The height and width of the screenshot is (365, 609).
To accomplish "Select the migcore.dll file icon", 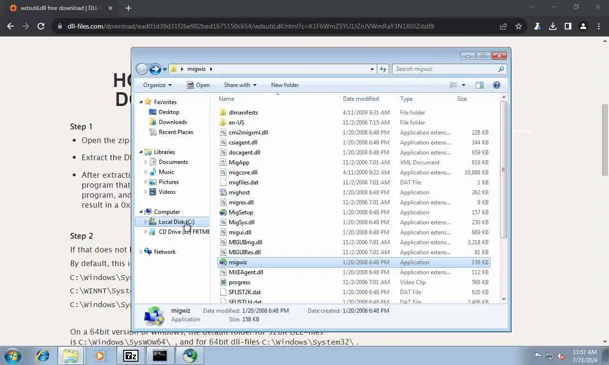I will pyautogui.click(x=223, y=173).
